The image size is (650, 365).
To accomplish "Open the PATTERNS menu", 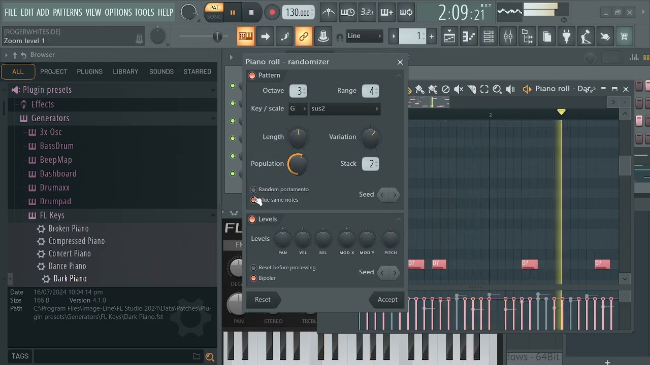I will [x=68, y=12].
